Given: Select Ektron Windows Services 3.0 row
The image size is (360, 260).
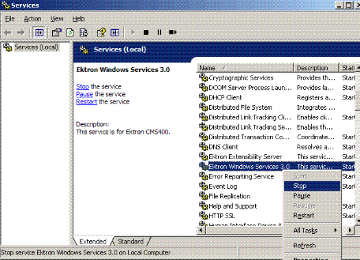Looking at the screenshot, I should pyautogui.click(x=276, y=167).
